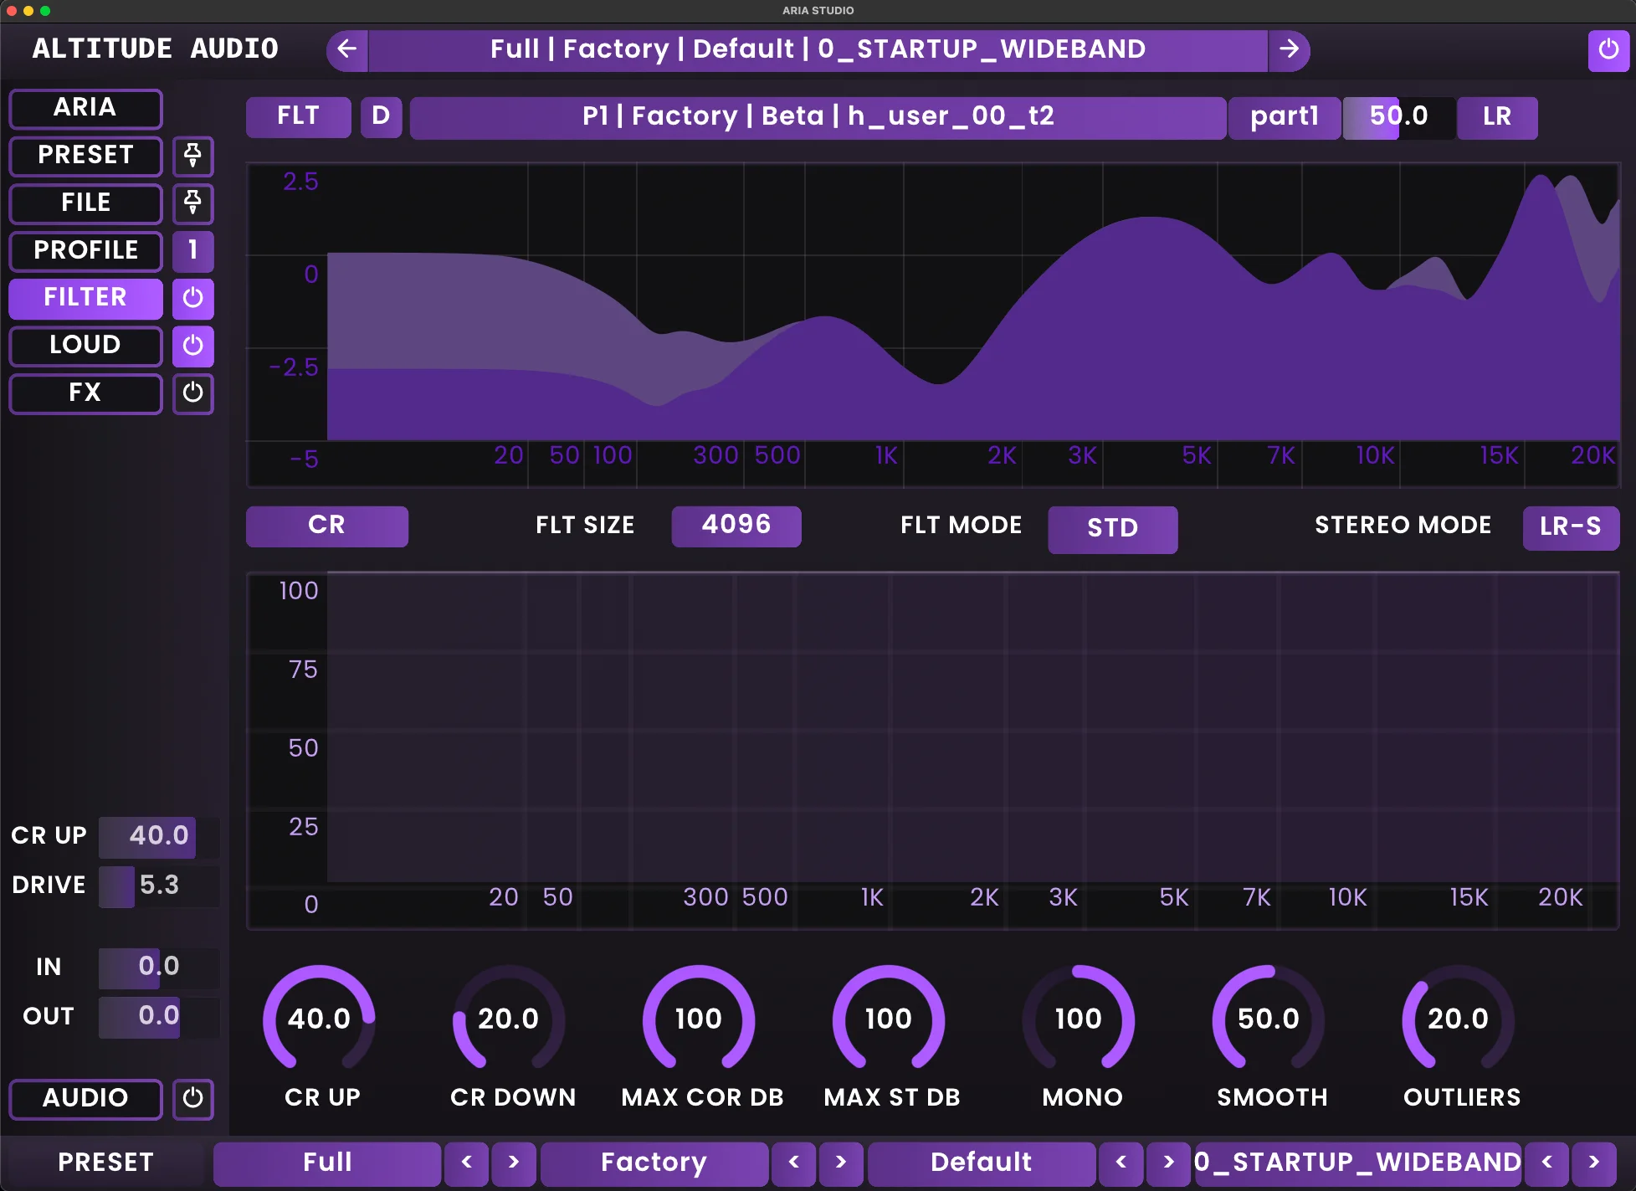Click the back arrow beside the preset name
This screenshot has height=1191, width=1636.
(346, 49)
